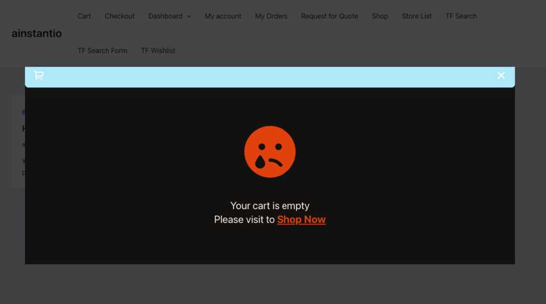
Task: Open the My account page
Action: (223, 16)
